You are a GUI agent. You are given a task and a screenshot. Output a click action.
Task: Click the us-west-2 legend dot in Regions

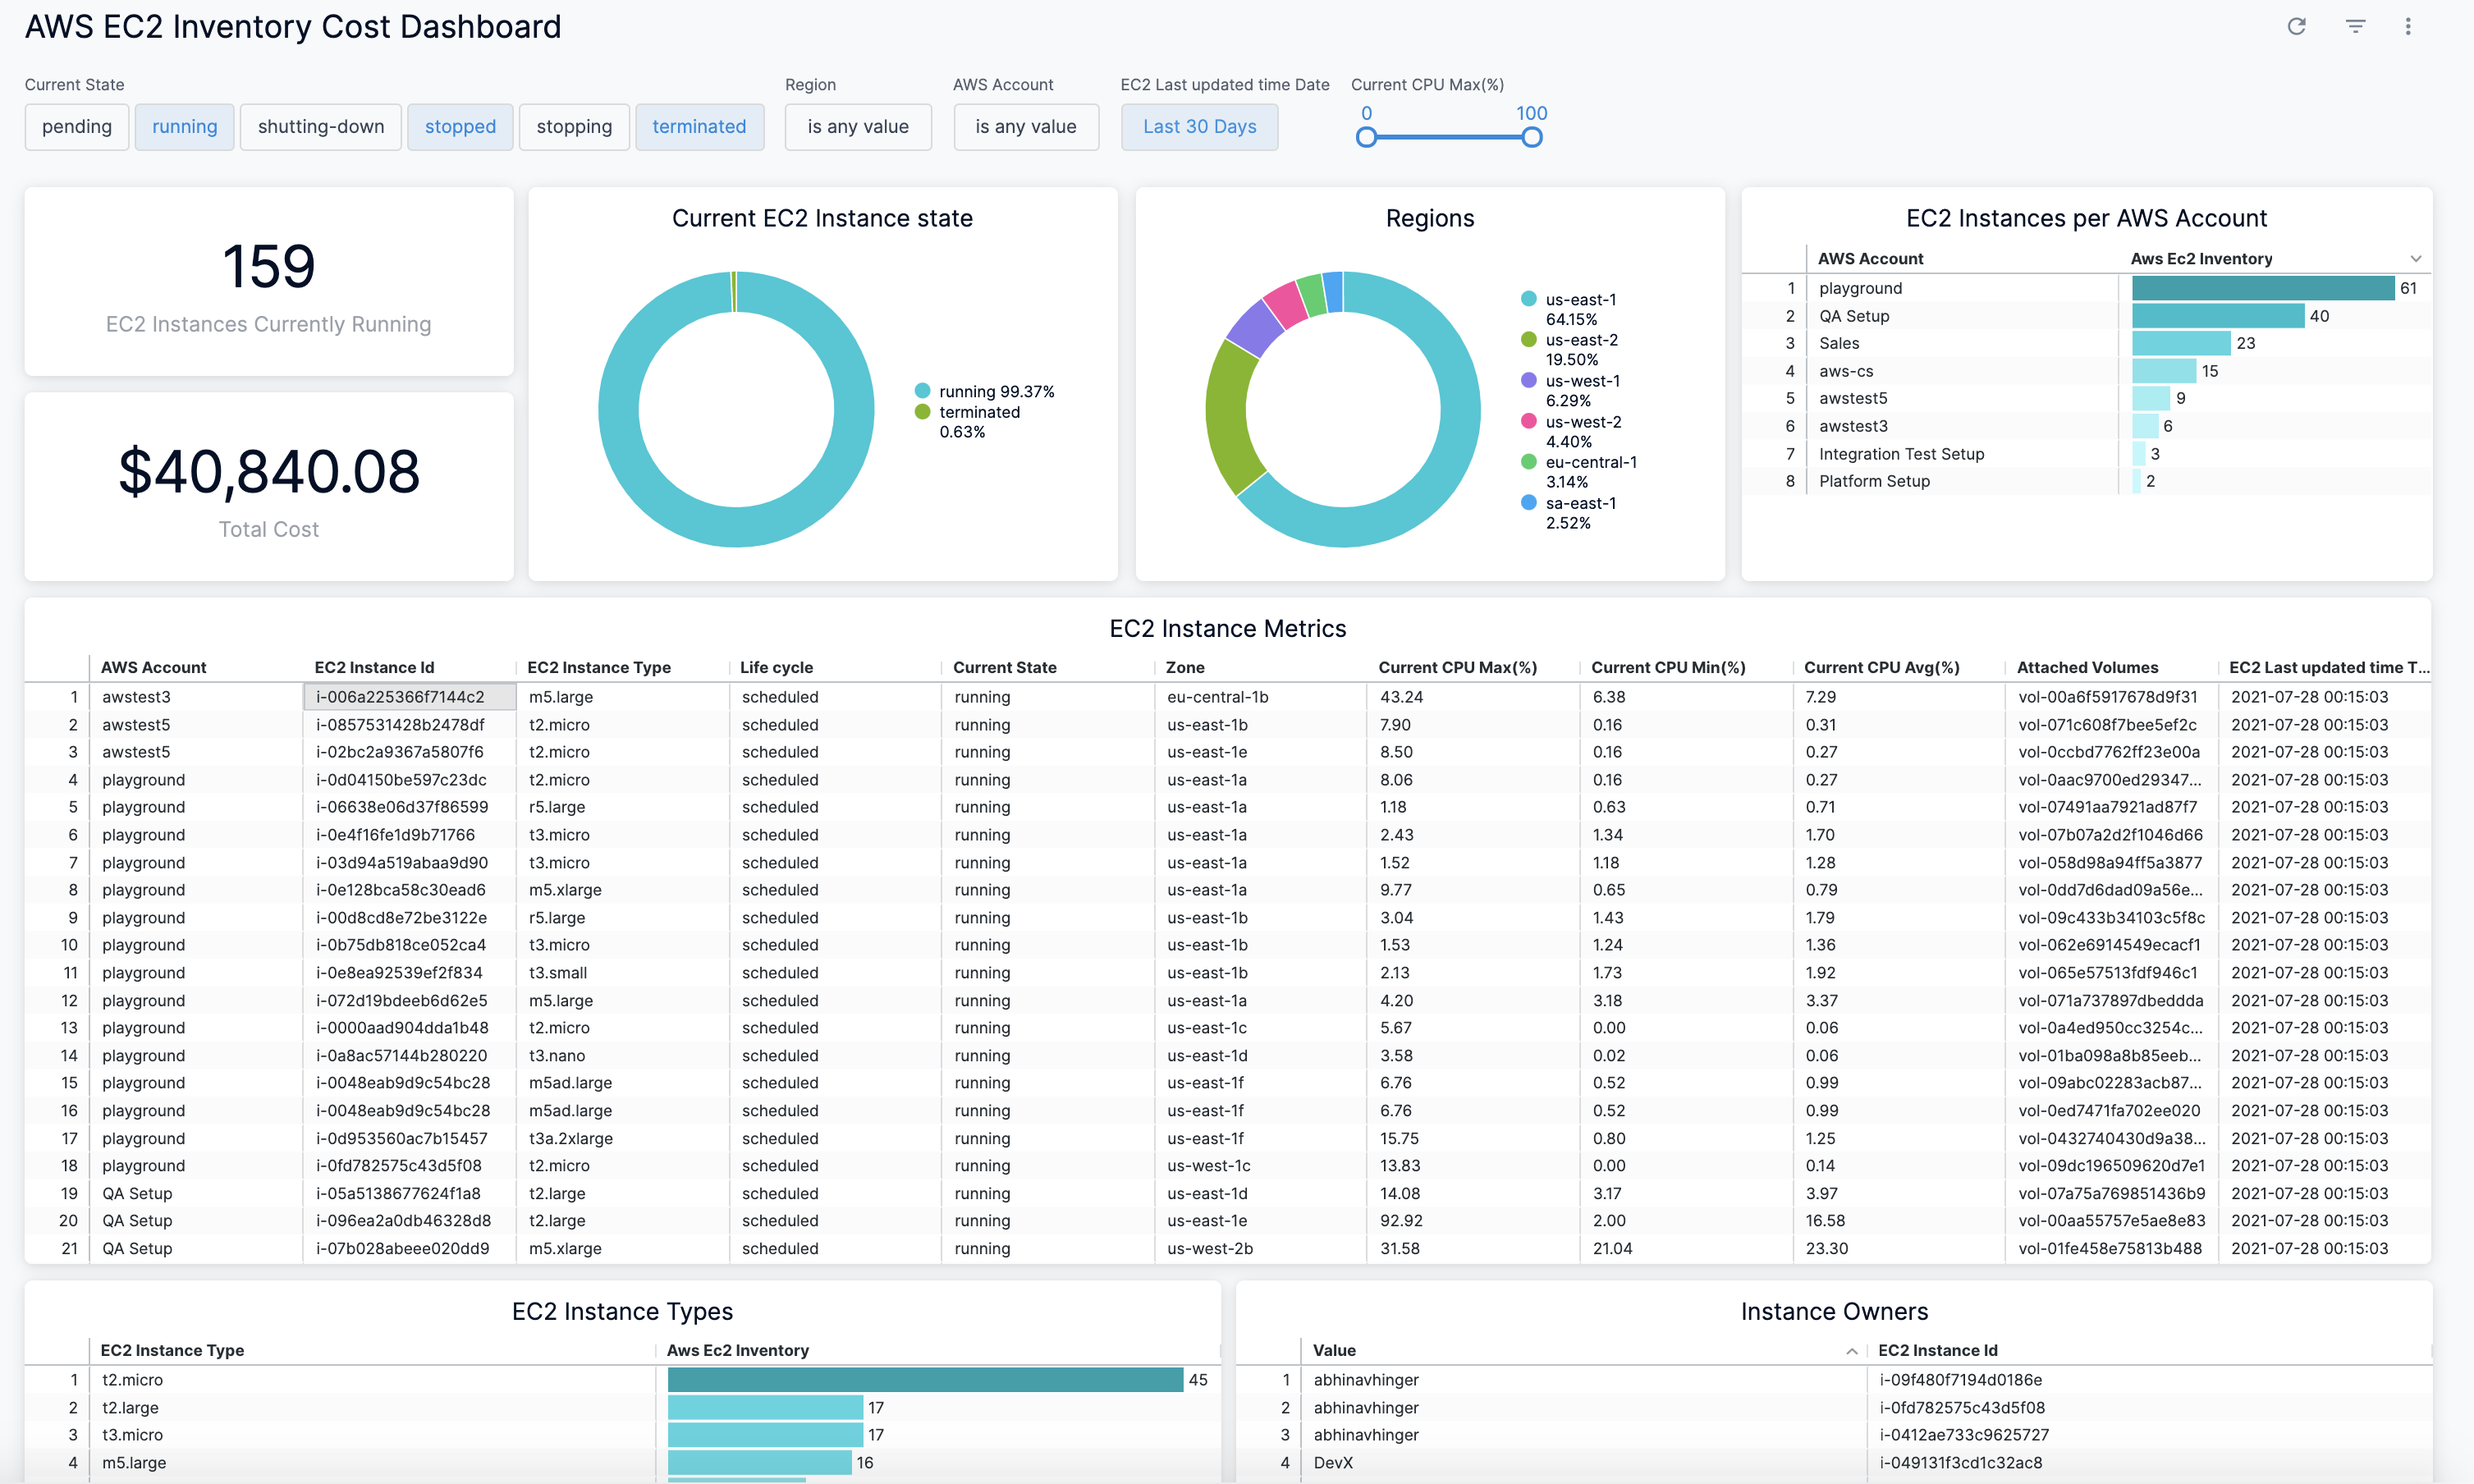click(x=1528, y=421)
